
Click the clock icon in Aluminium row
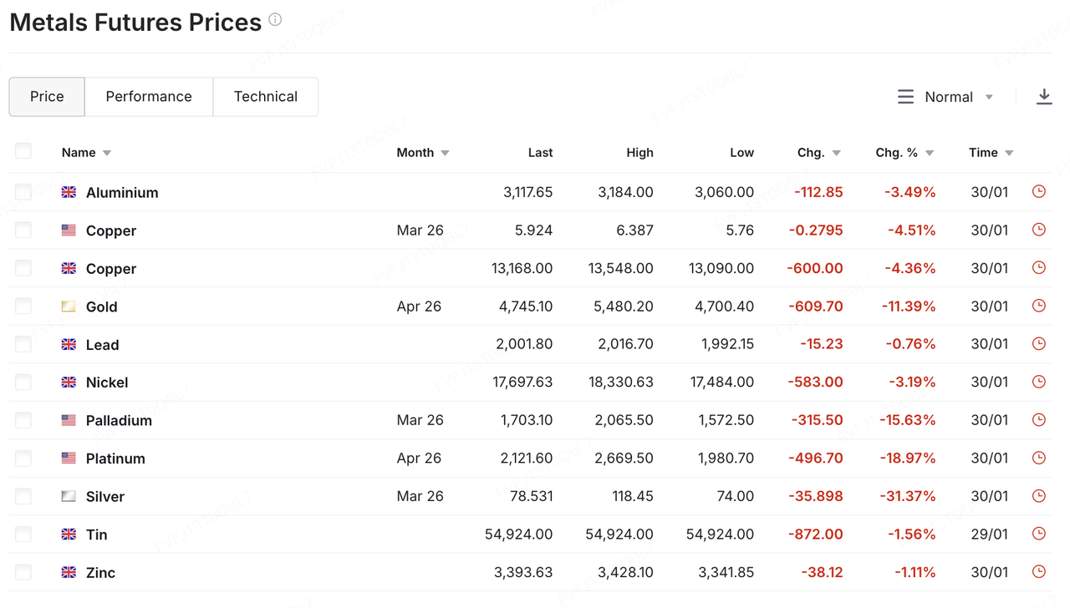point(1039,192)
